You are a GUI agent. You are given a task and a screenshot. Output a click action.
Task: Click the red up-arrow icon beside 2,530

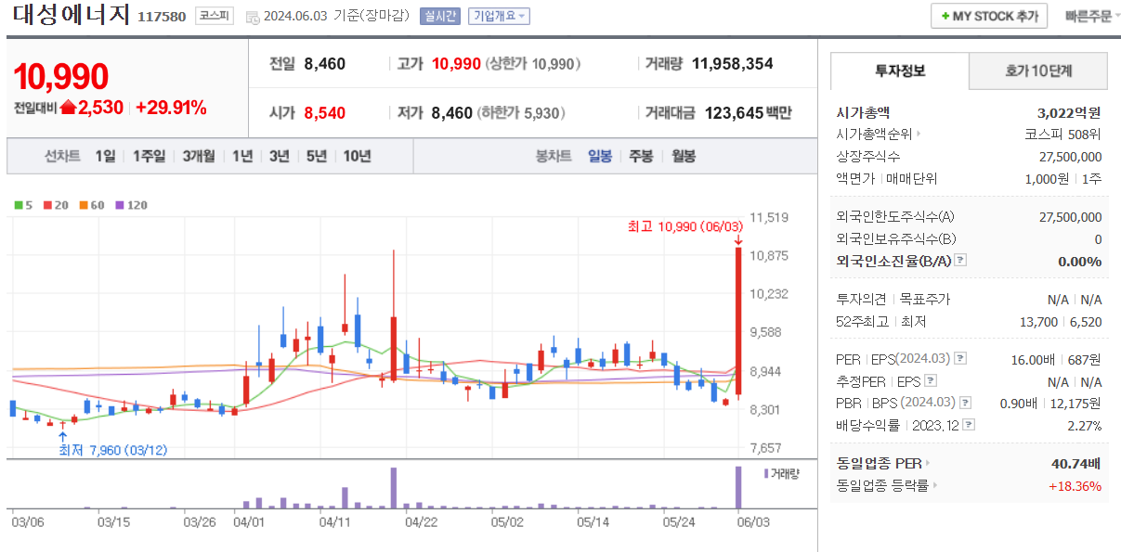(x=68, y=107)
